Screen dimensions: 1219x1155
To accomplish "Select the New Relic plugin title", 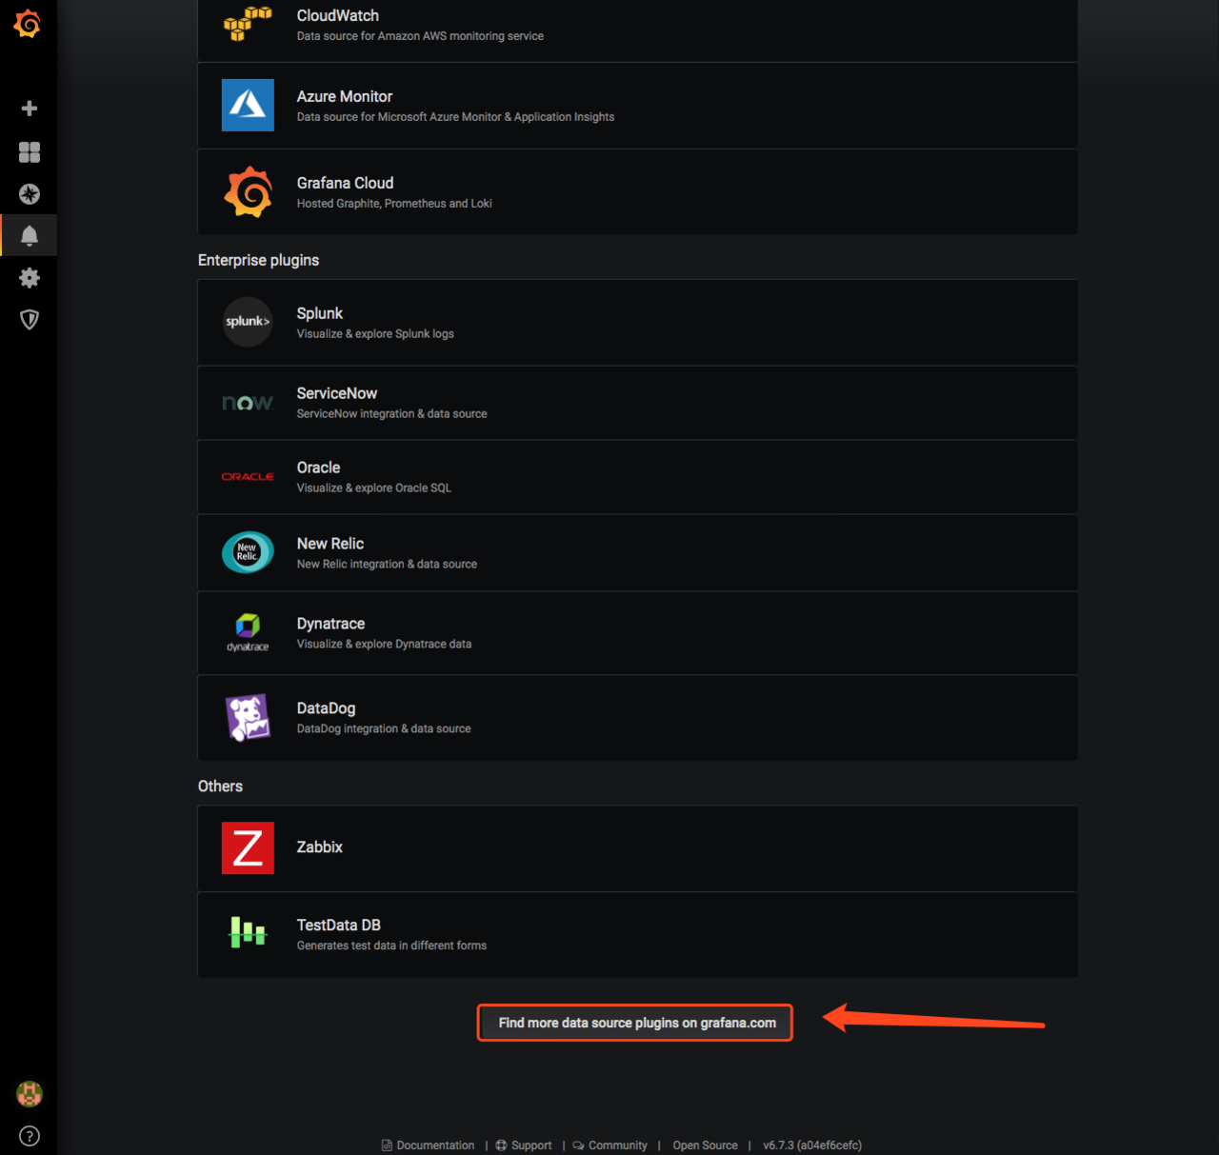I will [x=330, y=544].
